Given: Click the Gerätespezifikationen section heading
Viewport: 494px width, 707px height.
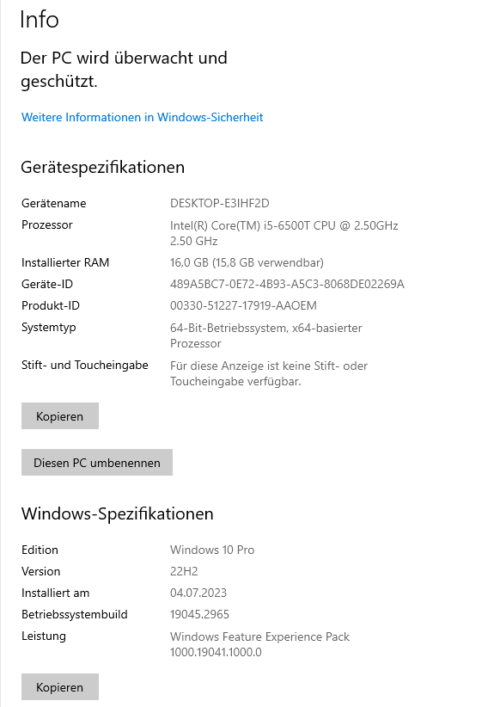Looking at the screenshot, I should [x=103, y=167].
